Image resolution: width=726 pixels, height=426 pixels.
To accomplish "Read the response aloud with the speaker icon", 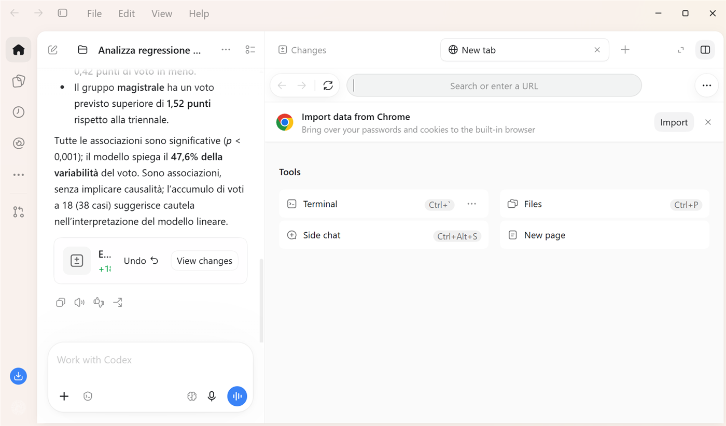I will click(x=79, y=303).
